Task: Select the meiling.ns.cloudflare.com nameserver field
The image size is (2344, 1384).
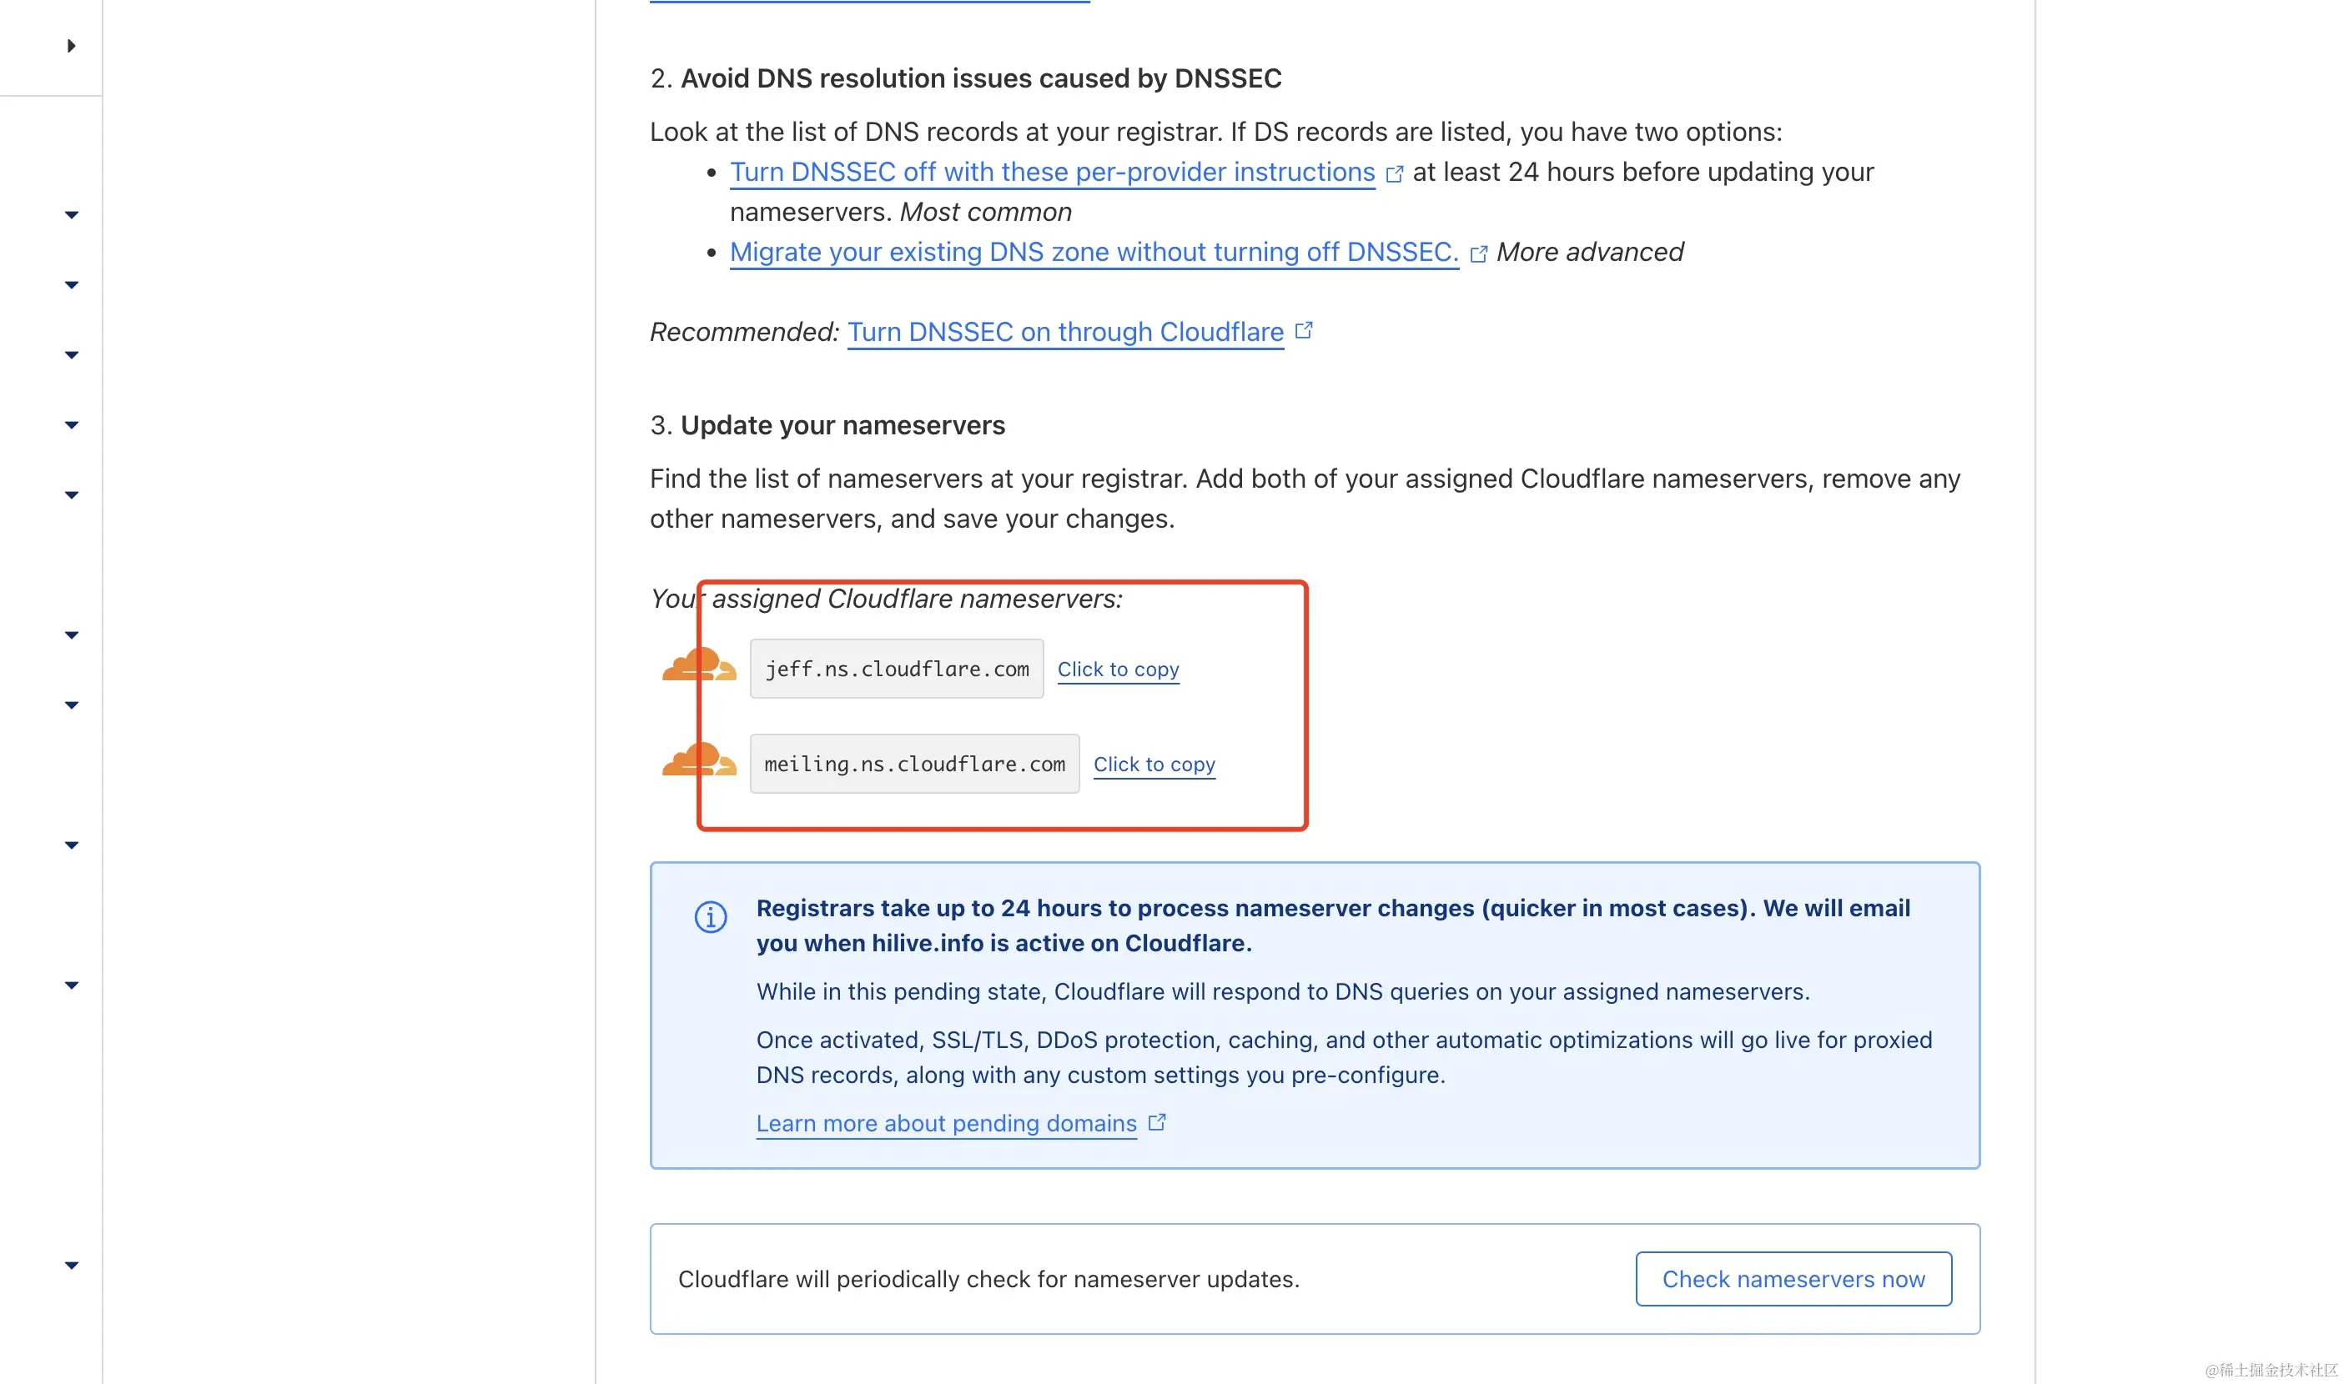Action: [913, 764]
